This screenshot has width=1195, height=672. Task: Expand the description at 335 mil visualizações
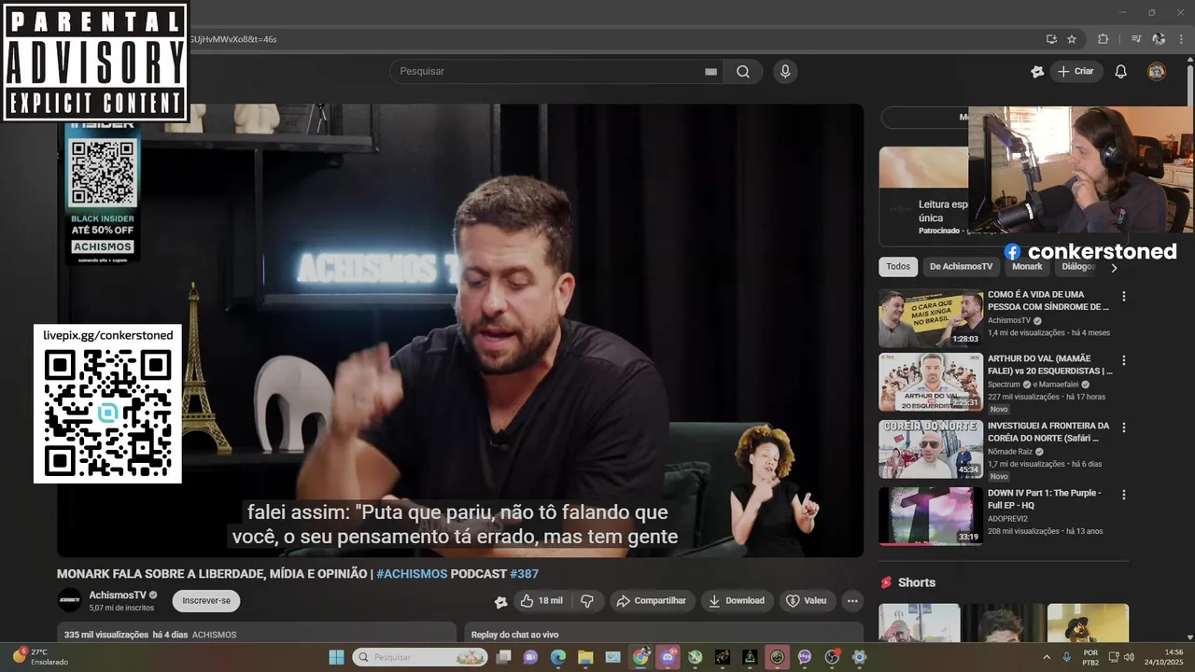pos(257,633)
